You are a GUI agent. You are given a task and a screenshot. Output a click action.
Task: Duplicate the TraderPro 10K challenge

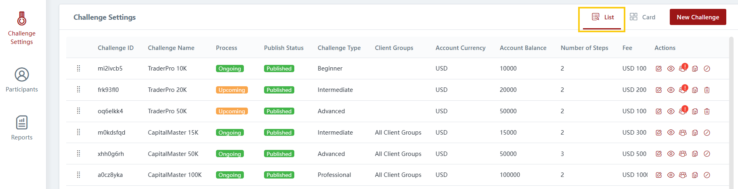[695, 69]
